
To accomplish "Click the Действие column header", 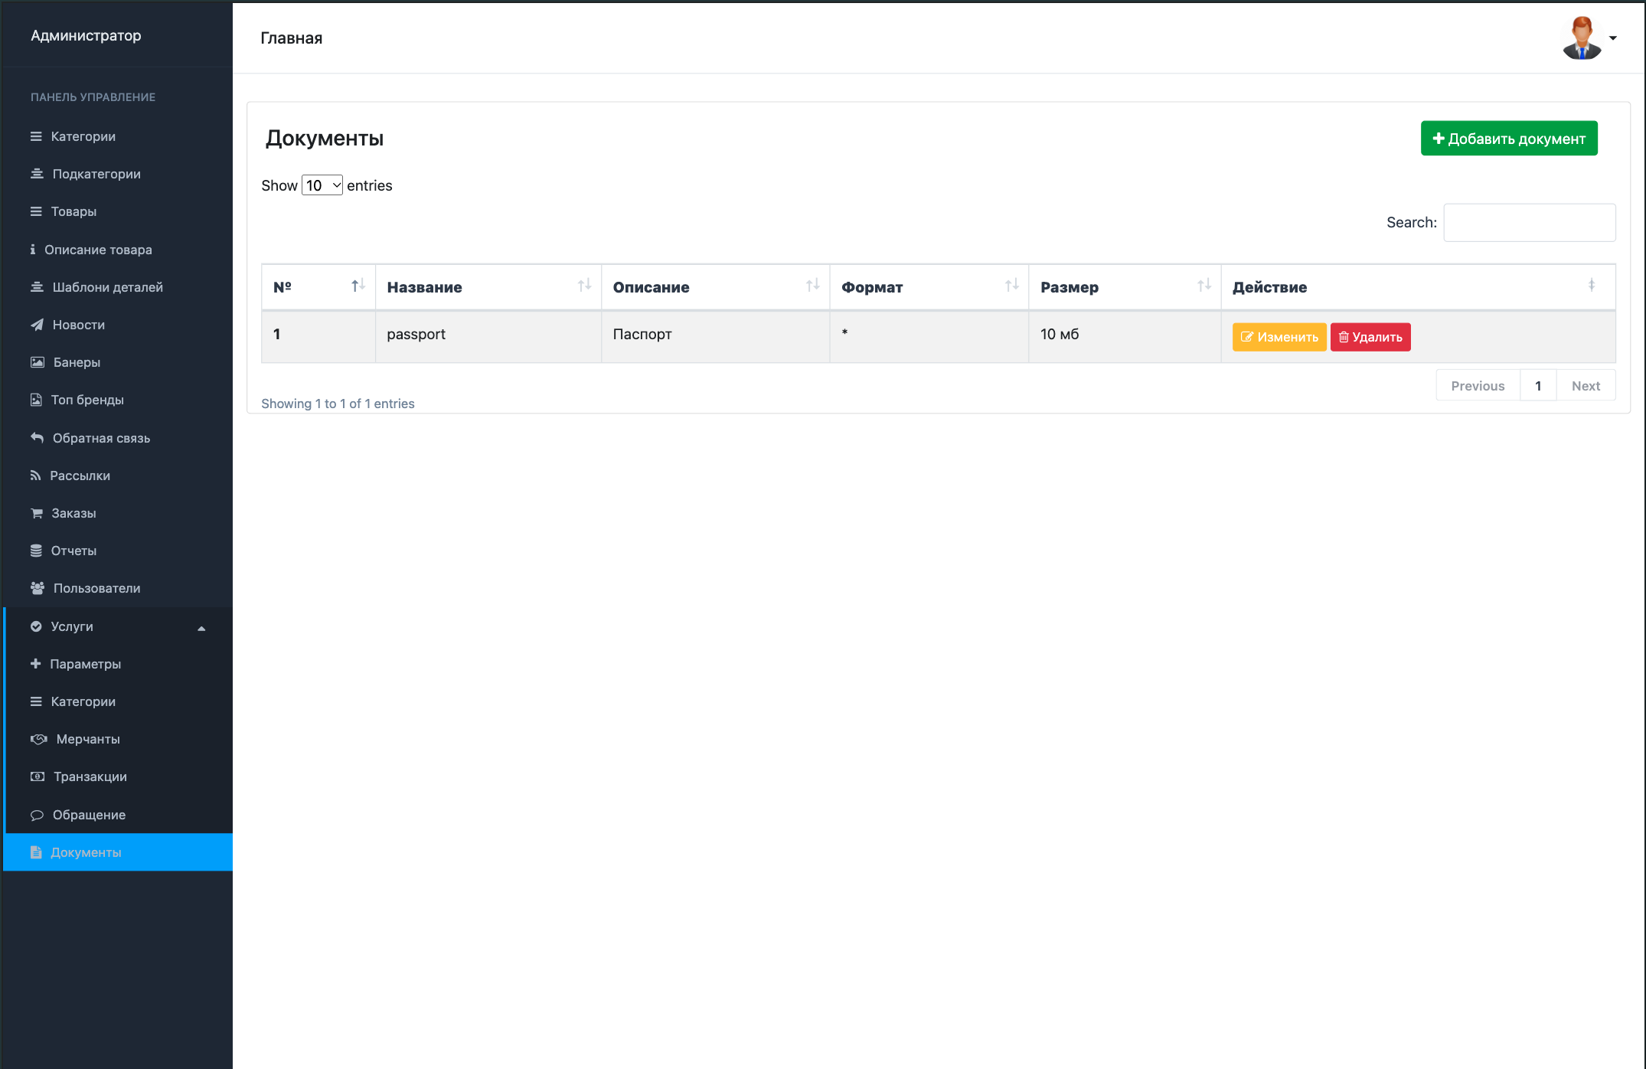I will point(1418,287).
